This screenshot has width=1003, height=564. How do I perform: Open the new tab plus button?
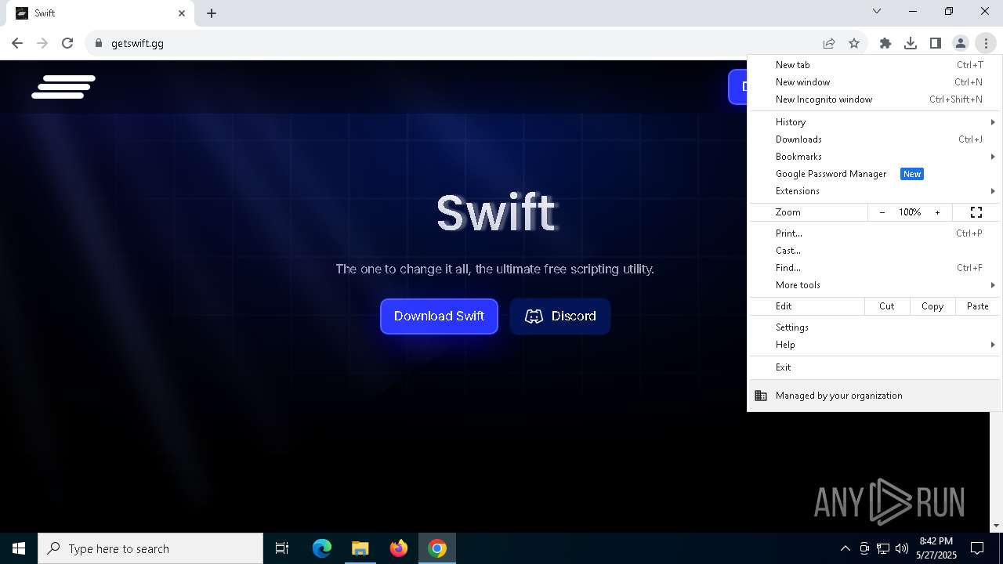[x=212, y=13]
